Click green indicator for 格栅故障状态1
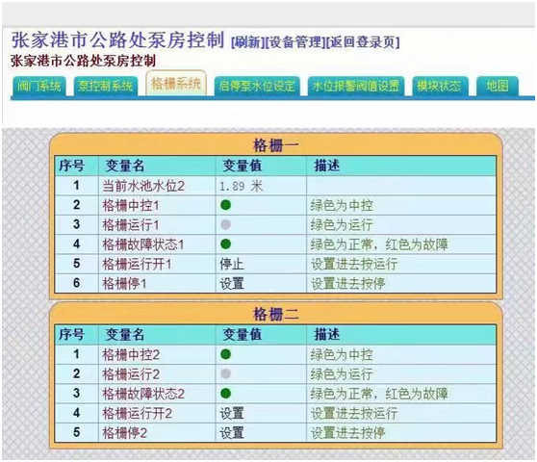 point(226,244)
